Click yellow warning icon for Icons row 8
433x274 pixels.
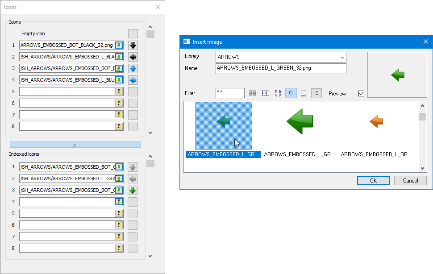pyautogui.click(x=119, y=126)
